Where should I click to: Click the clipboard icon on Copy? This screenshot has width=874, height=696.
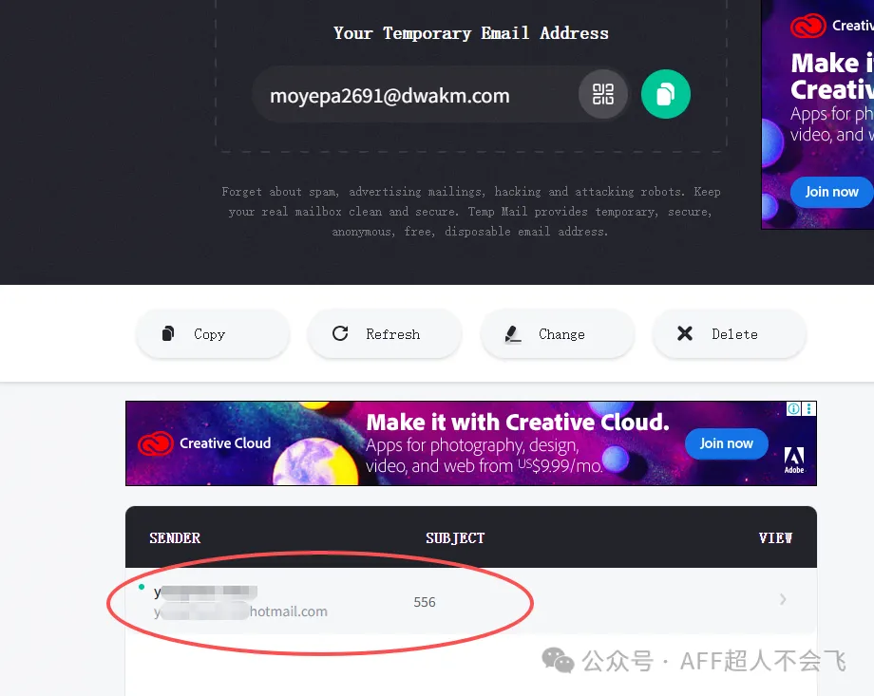(x=168, y=333)
